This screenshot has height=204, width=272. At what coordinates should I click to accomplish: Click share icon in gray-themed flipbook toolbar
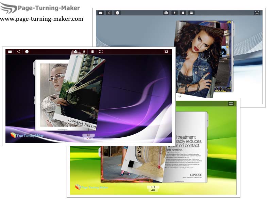(109, 13)
